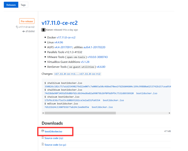Switch to the Releases tab
The width and height of the screenshot is (188, 151).
click(x=11, y=5)
